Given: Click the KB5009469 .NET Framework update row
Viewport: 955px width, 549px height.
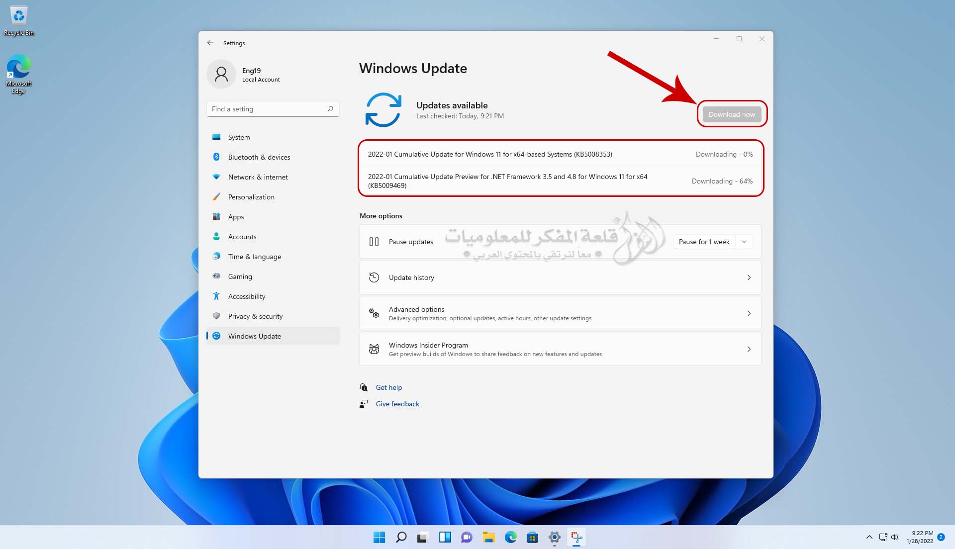Looking at the screenshot, I should coord(561,181).
